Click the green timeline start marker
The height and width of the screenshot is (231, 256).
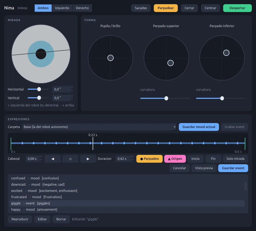(x=11, y=144)
